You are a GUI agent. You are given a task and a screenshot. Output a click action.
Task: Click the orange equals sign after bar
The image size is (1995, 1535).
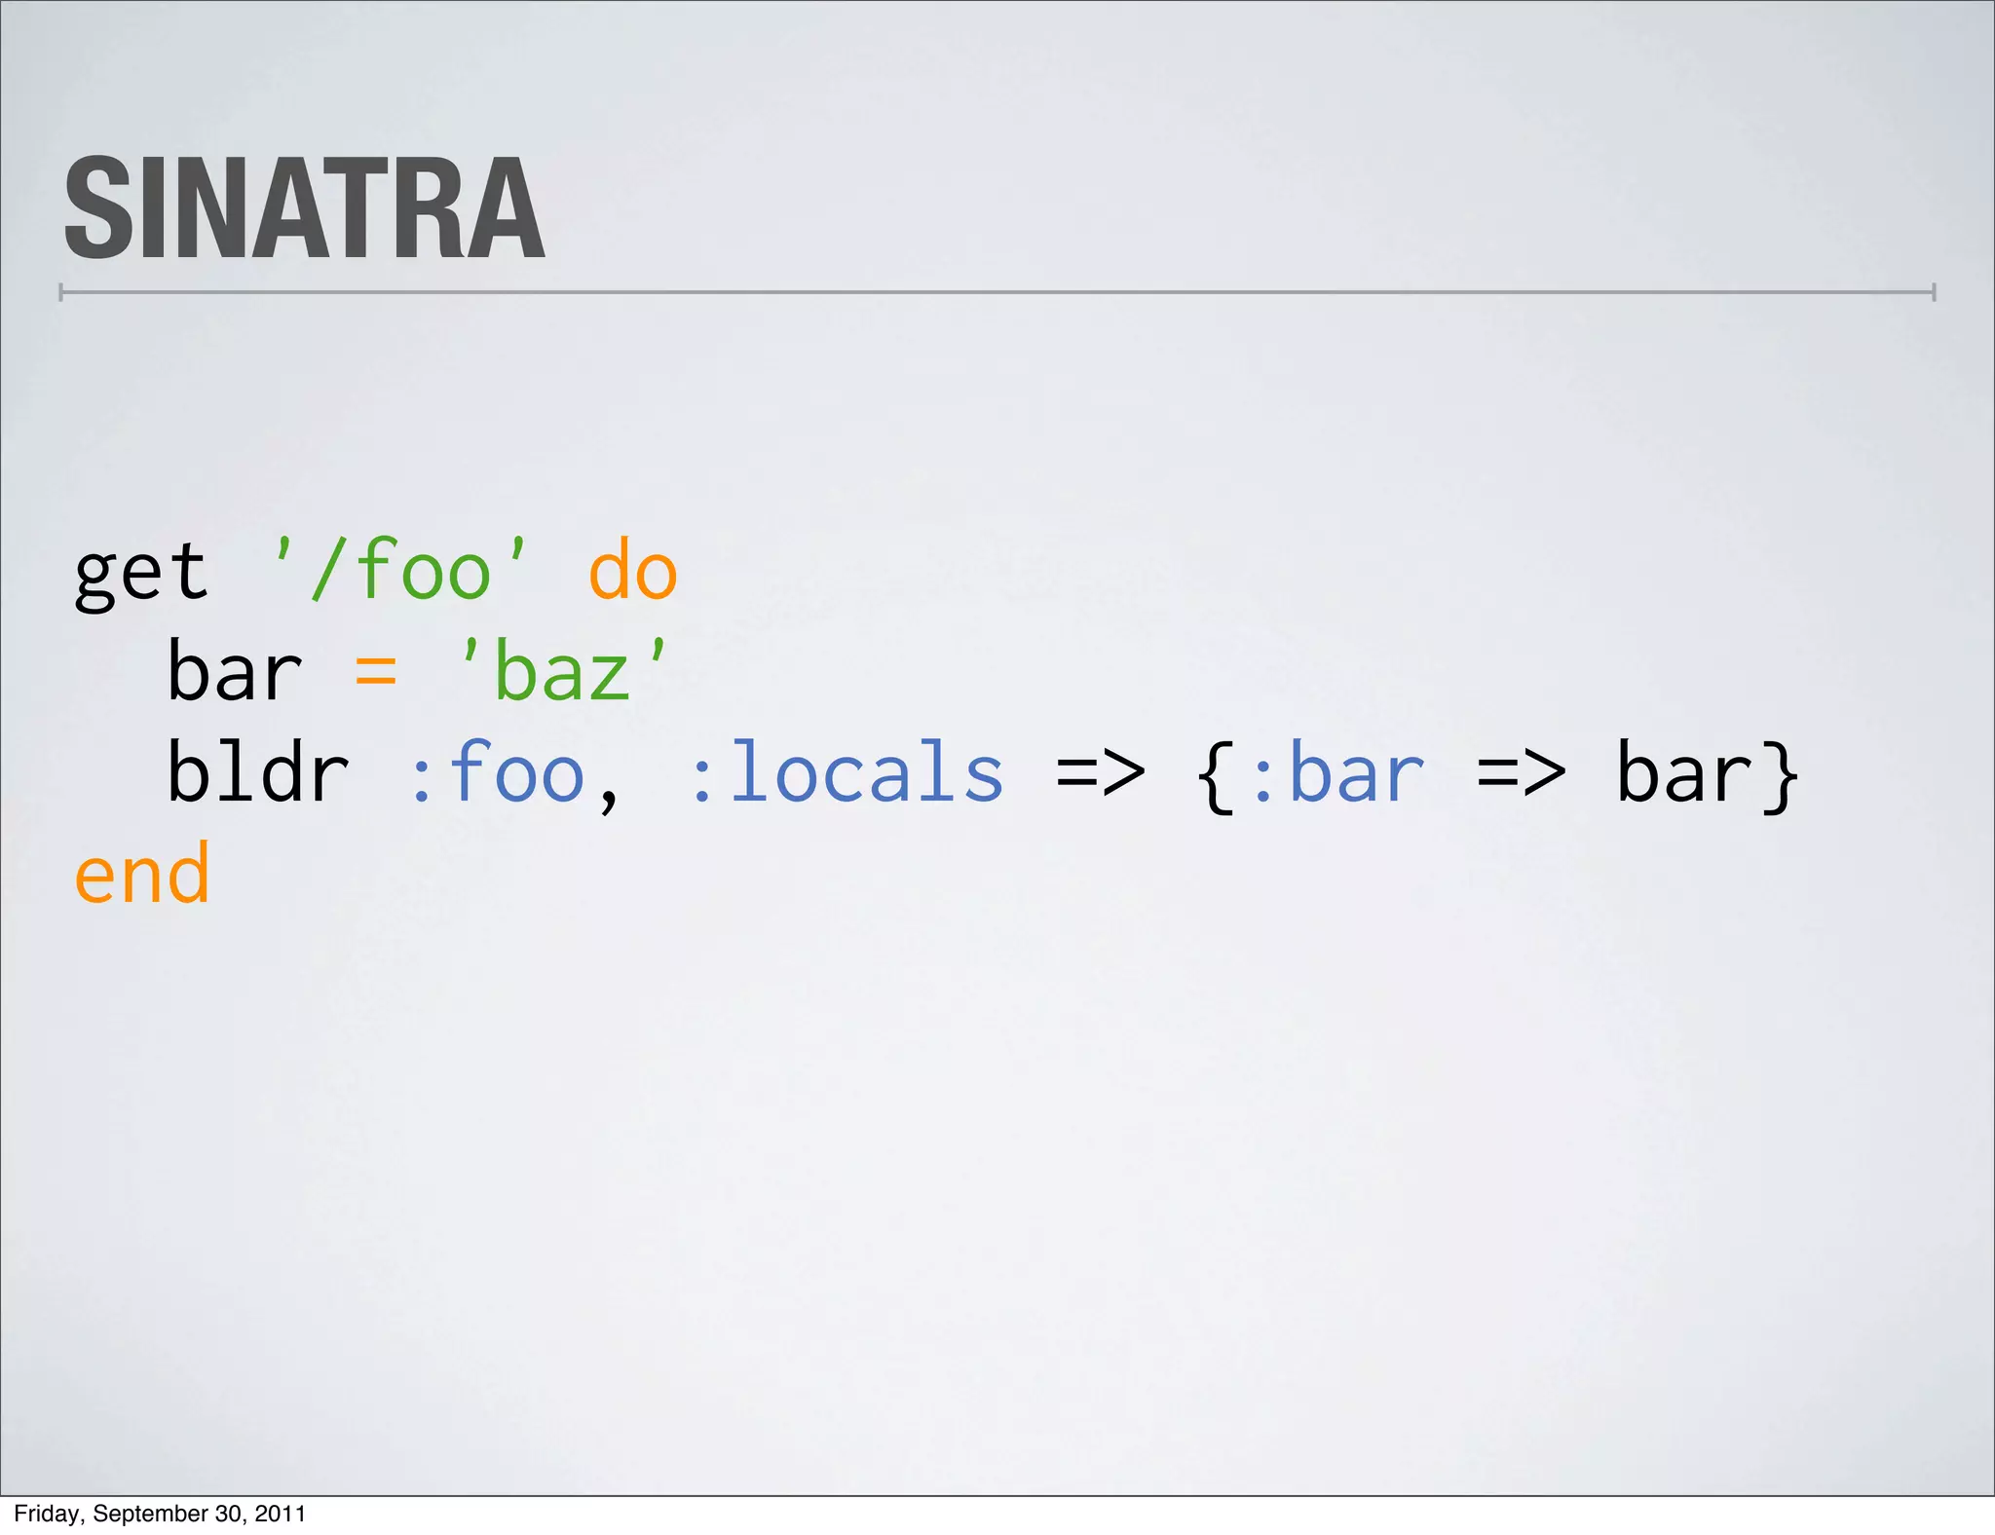[x=375, y=672]
